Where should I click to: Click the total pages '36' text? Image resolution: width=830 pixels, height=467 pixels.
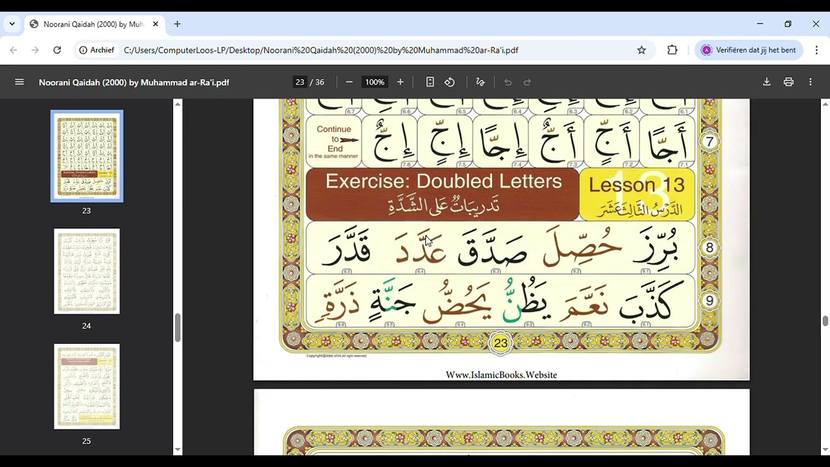tap(320, 82)
